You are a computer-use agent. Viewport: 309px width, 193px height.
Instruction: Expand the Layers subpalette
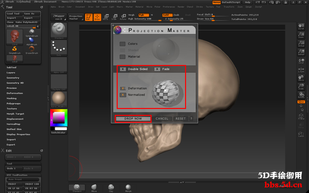point(11,73)
